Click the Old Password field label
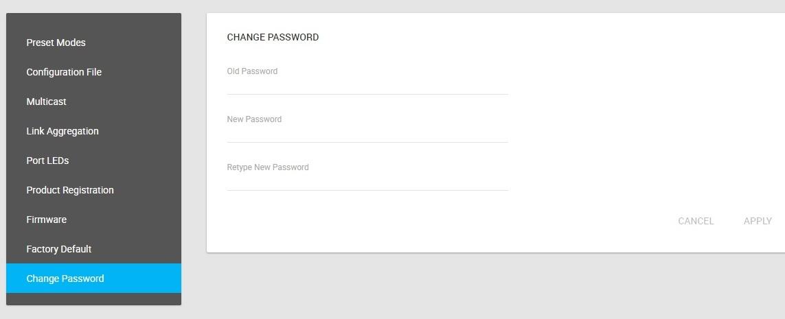 click(252, 71)
